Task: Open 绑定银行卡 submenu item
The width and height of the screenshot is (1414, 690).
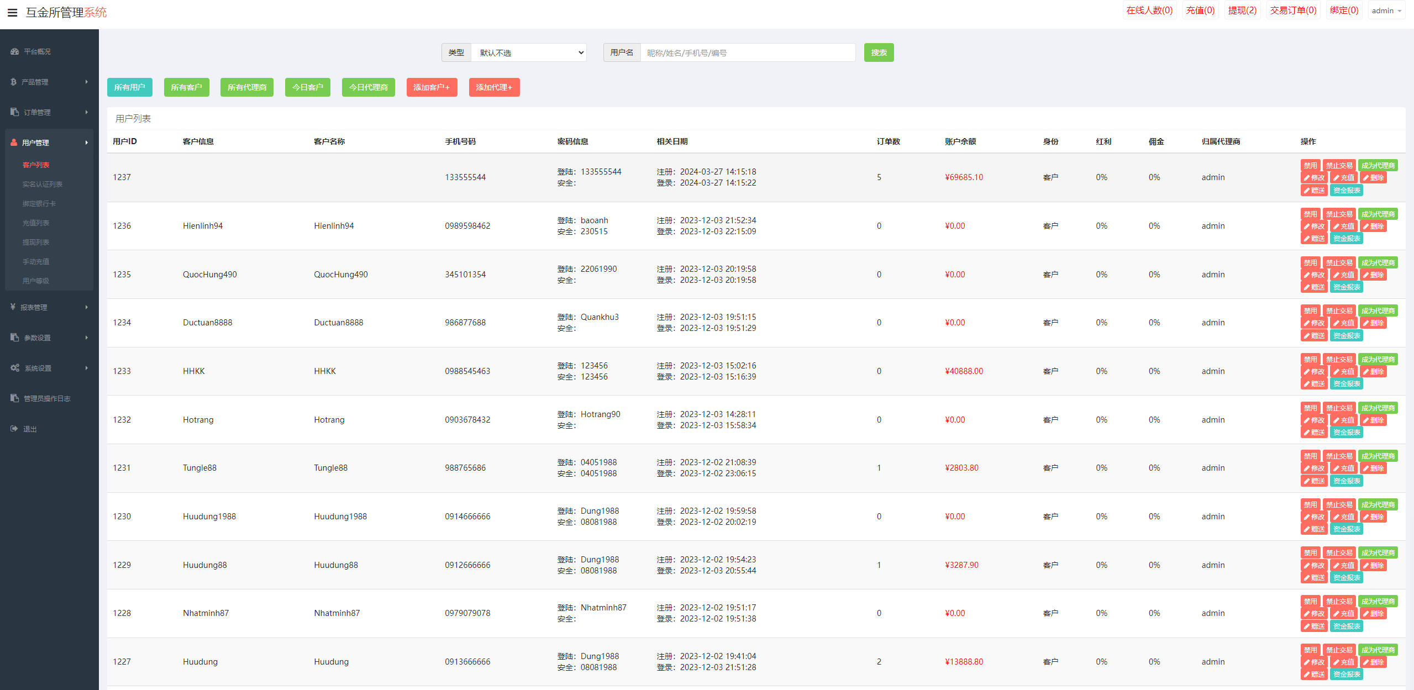Action: point(39,203)
